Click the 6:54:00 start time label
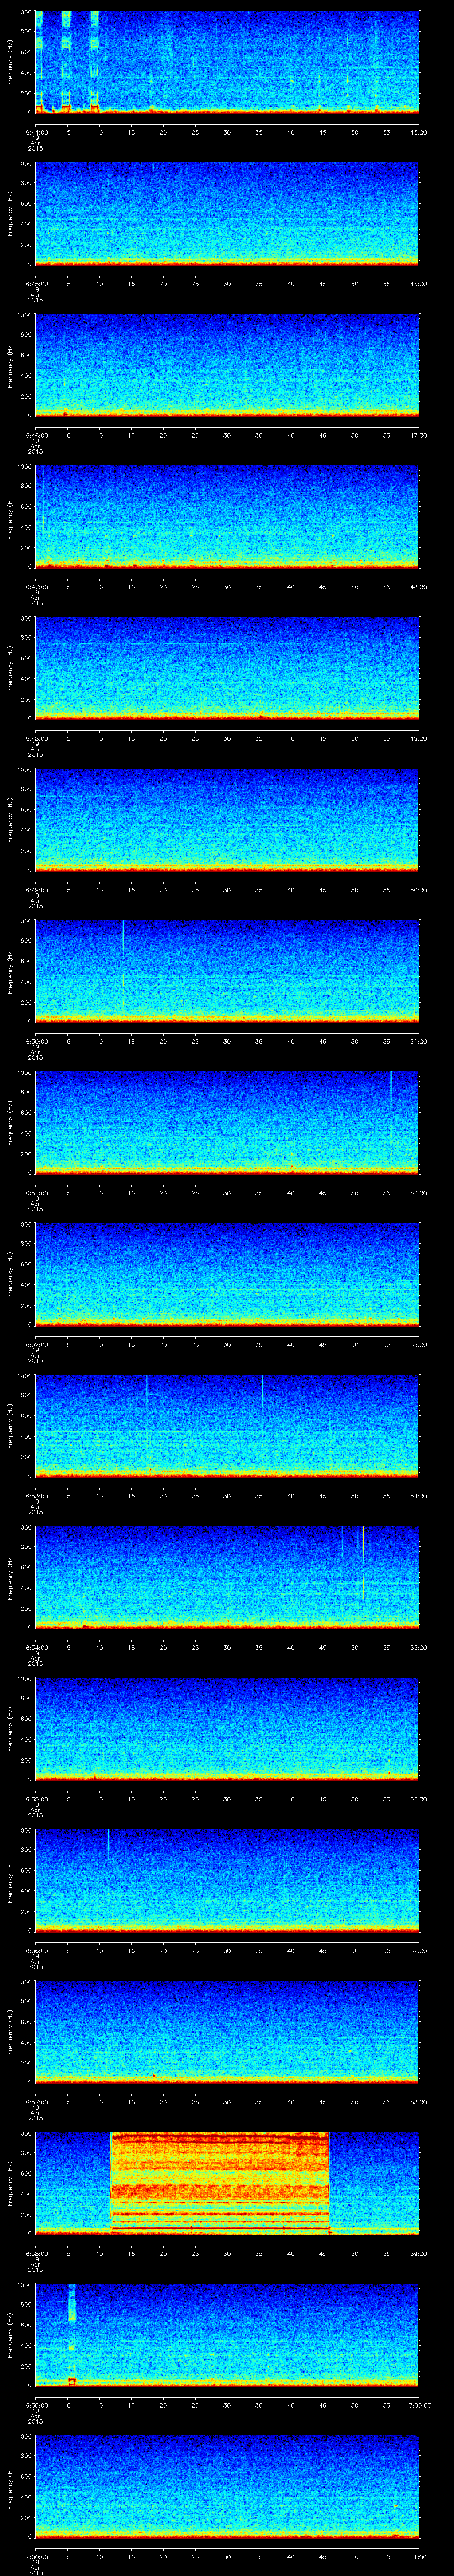The width and height of the screenshot is (454, 2576). [36, 1647]
